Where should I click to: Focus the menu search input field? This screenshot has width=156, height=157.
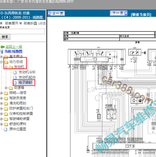click(22, 32)
